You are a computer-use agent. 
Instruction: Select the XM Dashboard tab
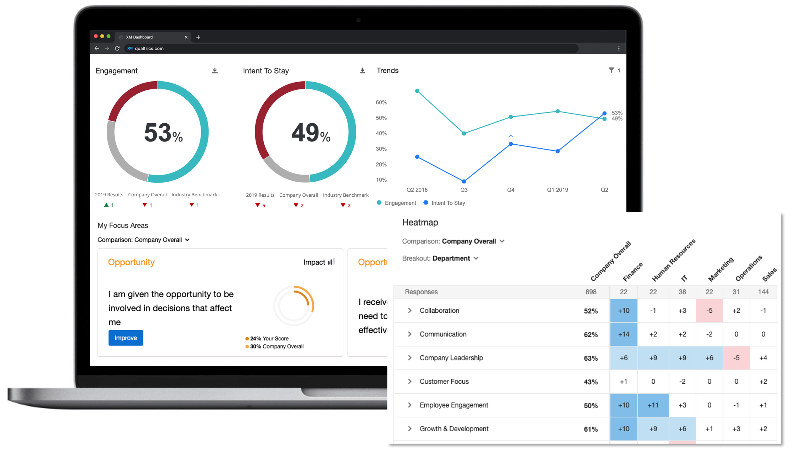click(x=153, y=37)
